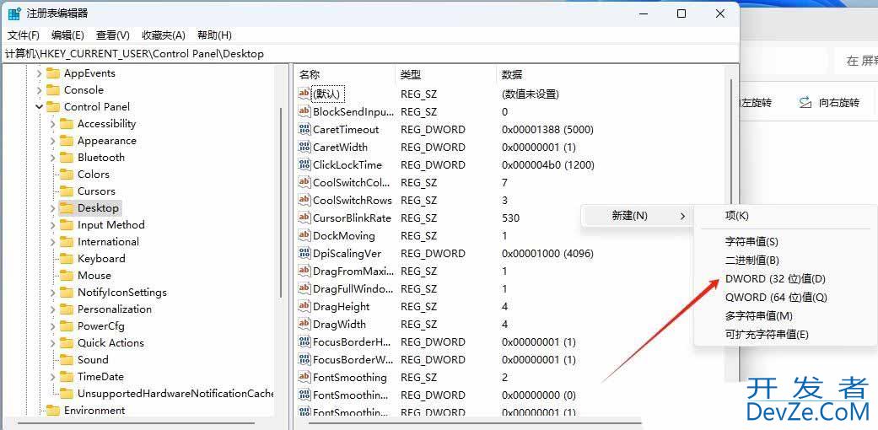This screenshot has height=430, width=878.
Task: Expand the AppEvents tree node
Action: pos(39,73)
